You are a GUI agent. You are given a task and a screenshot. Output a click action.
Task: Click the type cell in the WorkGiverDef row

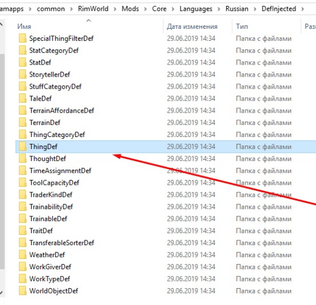(x=264, y=267)
